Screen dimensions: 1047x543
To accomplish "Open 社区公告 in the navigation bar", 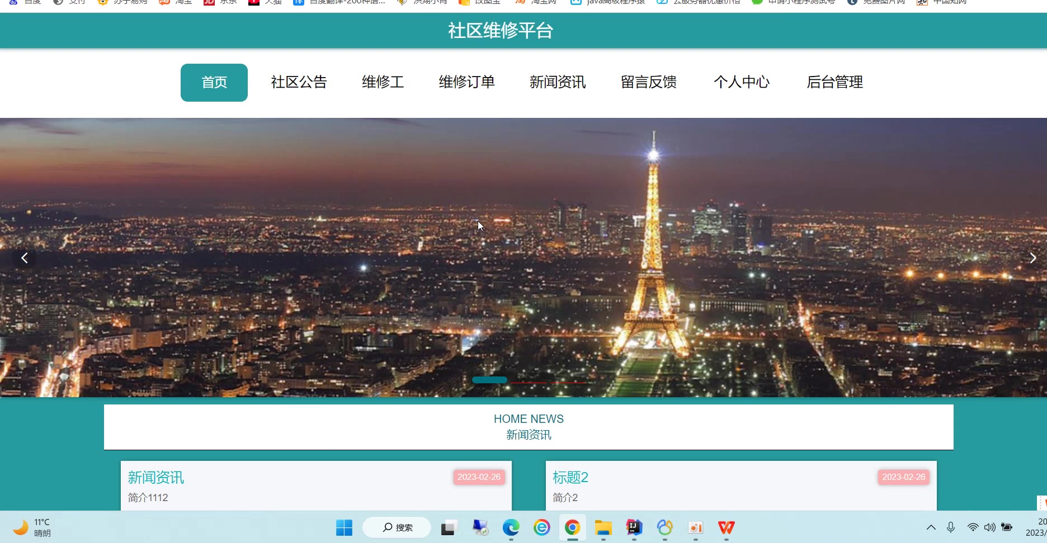I will (299, 82).
